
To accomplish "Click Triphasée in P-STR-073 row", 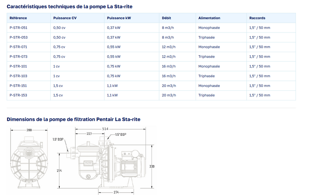I will pyautogui.click(x=207, y=57).
